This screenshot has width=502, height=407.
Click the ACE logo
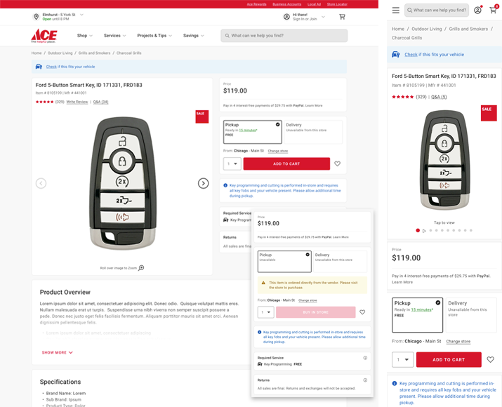pos(44,36)
